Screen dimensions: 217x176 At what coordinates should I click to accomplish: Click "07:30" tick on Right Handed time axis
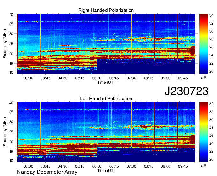point(131,78)
